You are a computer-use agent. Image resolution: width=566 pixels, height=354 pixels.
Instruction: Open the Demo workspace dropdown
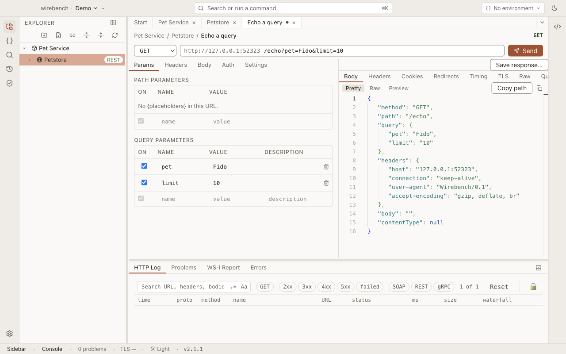click(x=86, y=8)
